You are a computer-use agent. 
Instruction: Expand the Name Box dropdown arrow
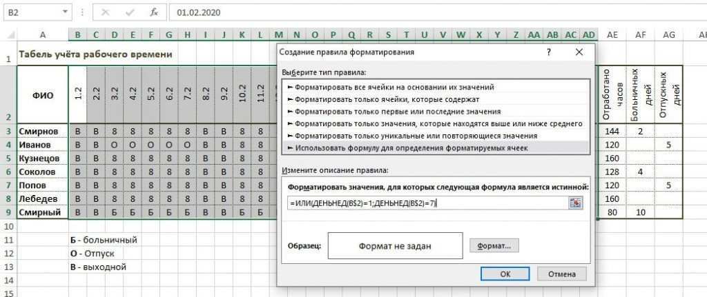[x=65, y=12]
